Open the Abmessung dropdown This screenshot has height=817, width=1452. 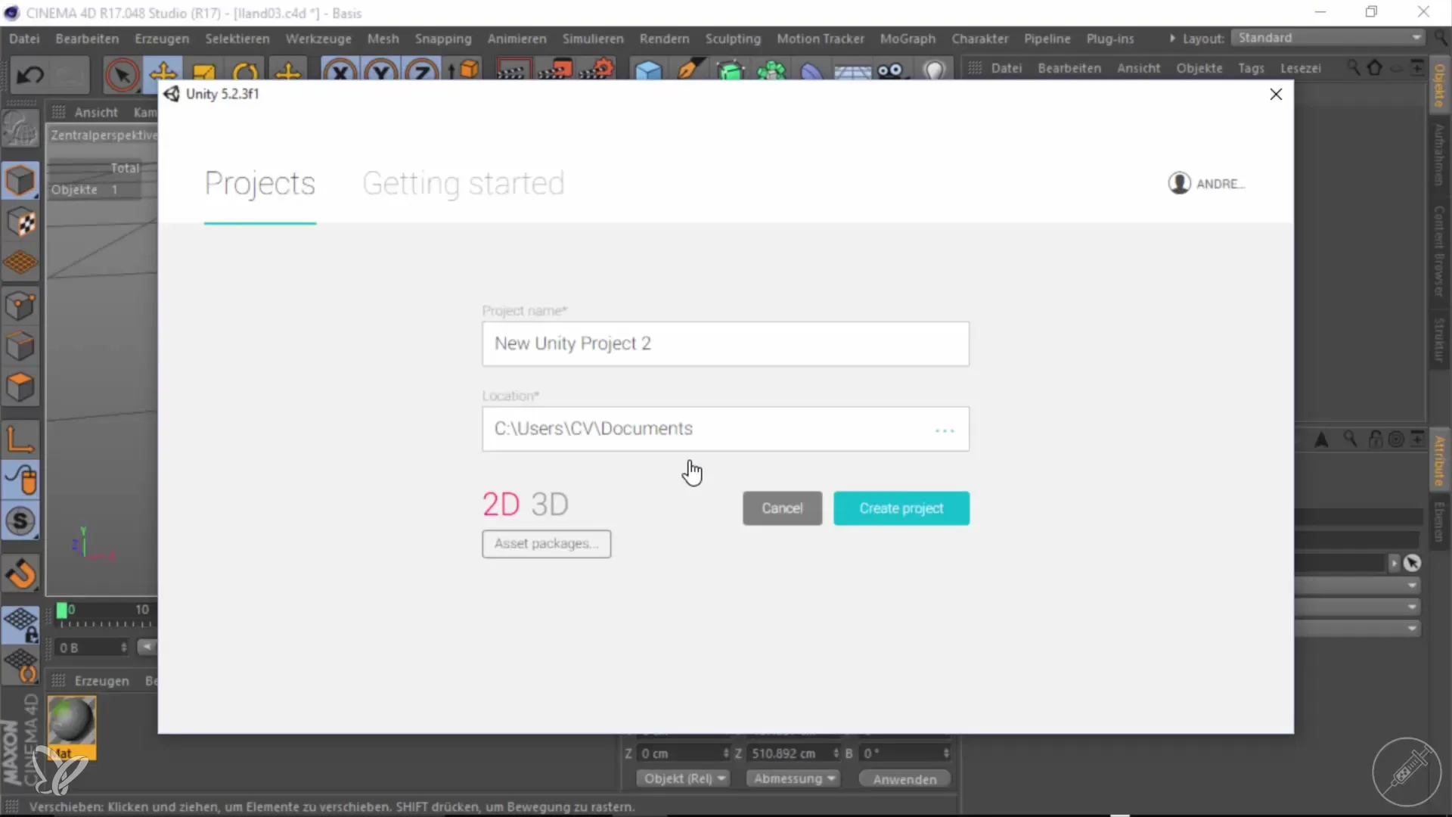793,778
